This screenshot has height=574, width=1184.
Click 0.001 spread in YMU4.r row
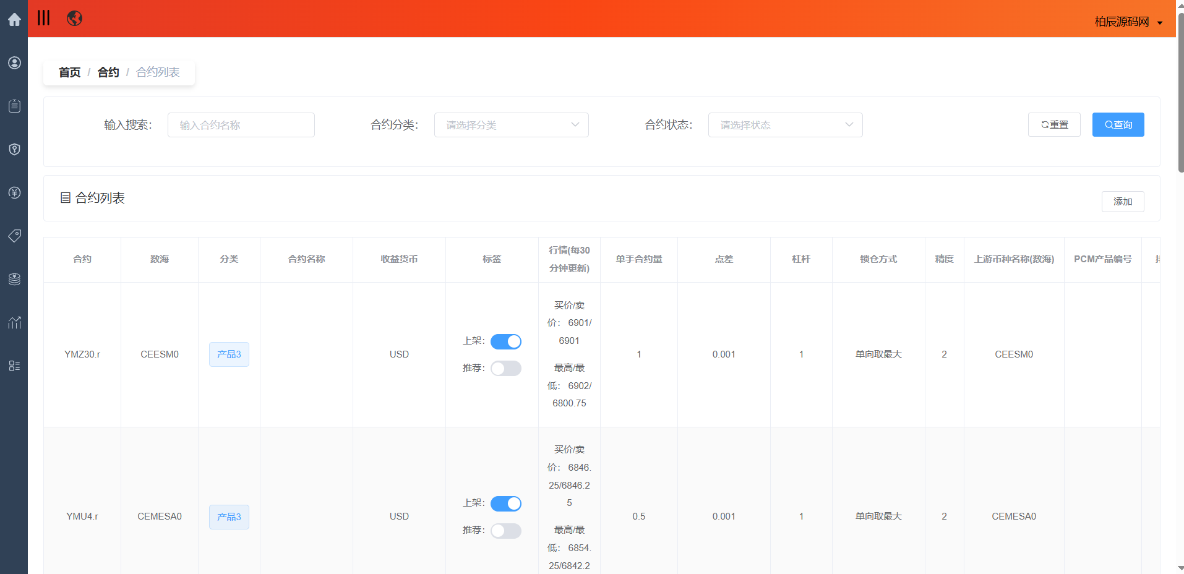(x=724, y=516)
